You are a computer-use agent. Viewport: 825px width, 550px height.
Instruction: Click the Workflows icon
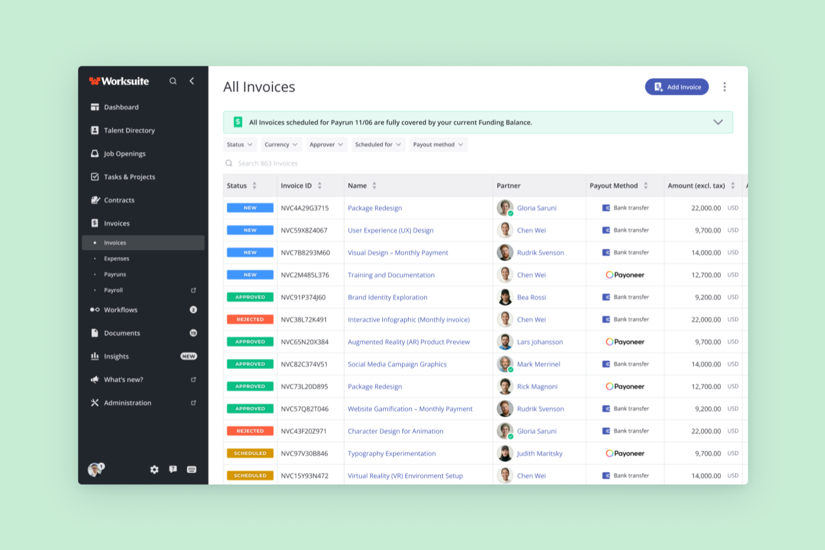point(95,310)
